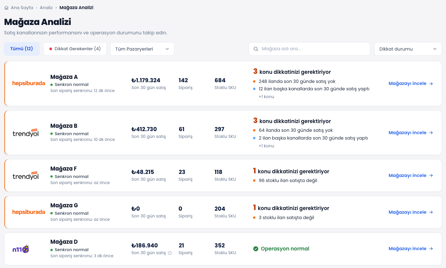Open the Dikkat durumu sort dropdown
Image resolution: width=446 pixels, height=268 pixels.
point(408,49)
